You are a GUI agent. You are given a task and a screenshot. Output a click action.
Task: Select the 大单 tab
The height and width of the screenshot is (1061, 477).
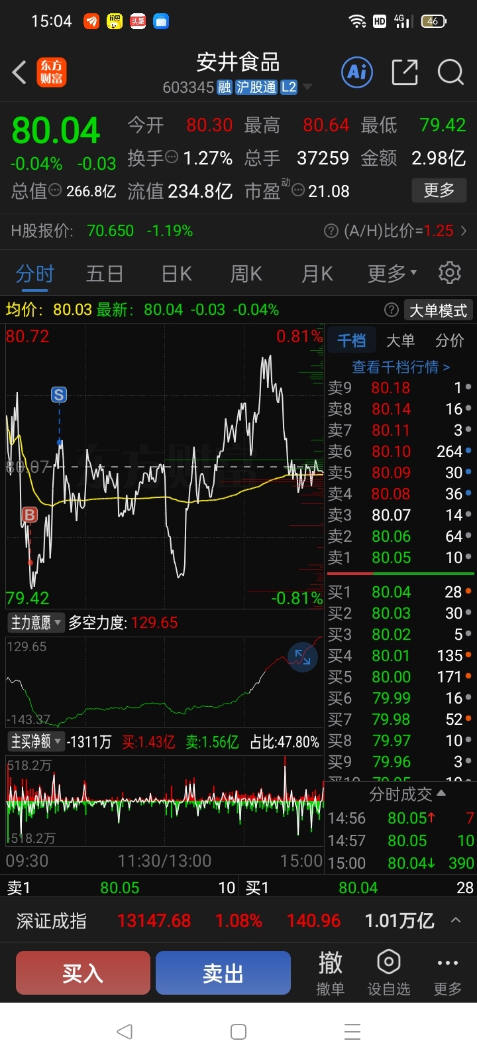[x=401, y=340]
